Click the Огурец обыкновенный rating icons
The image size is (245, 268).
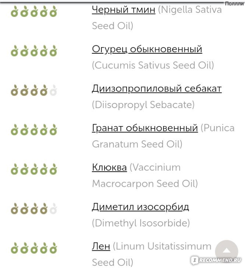tap(34, 51)
